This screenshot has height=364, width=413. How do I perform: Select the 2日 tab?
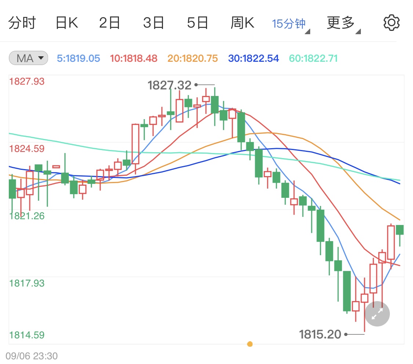(x=109, y=23)
